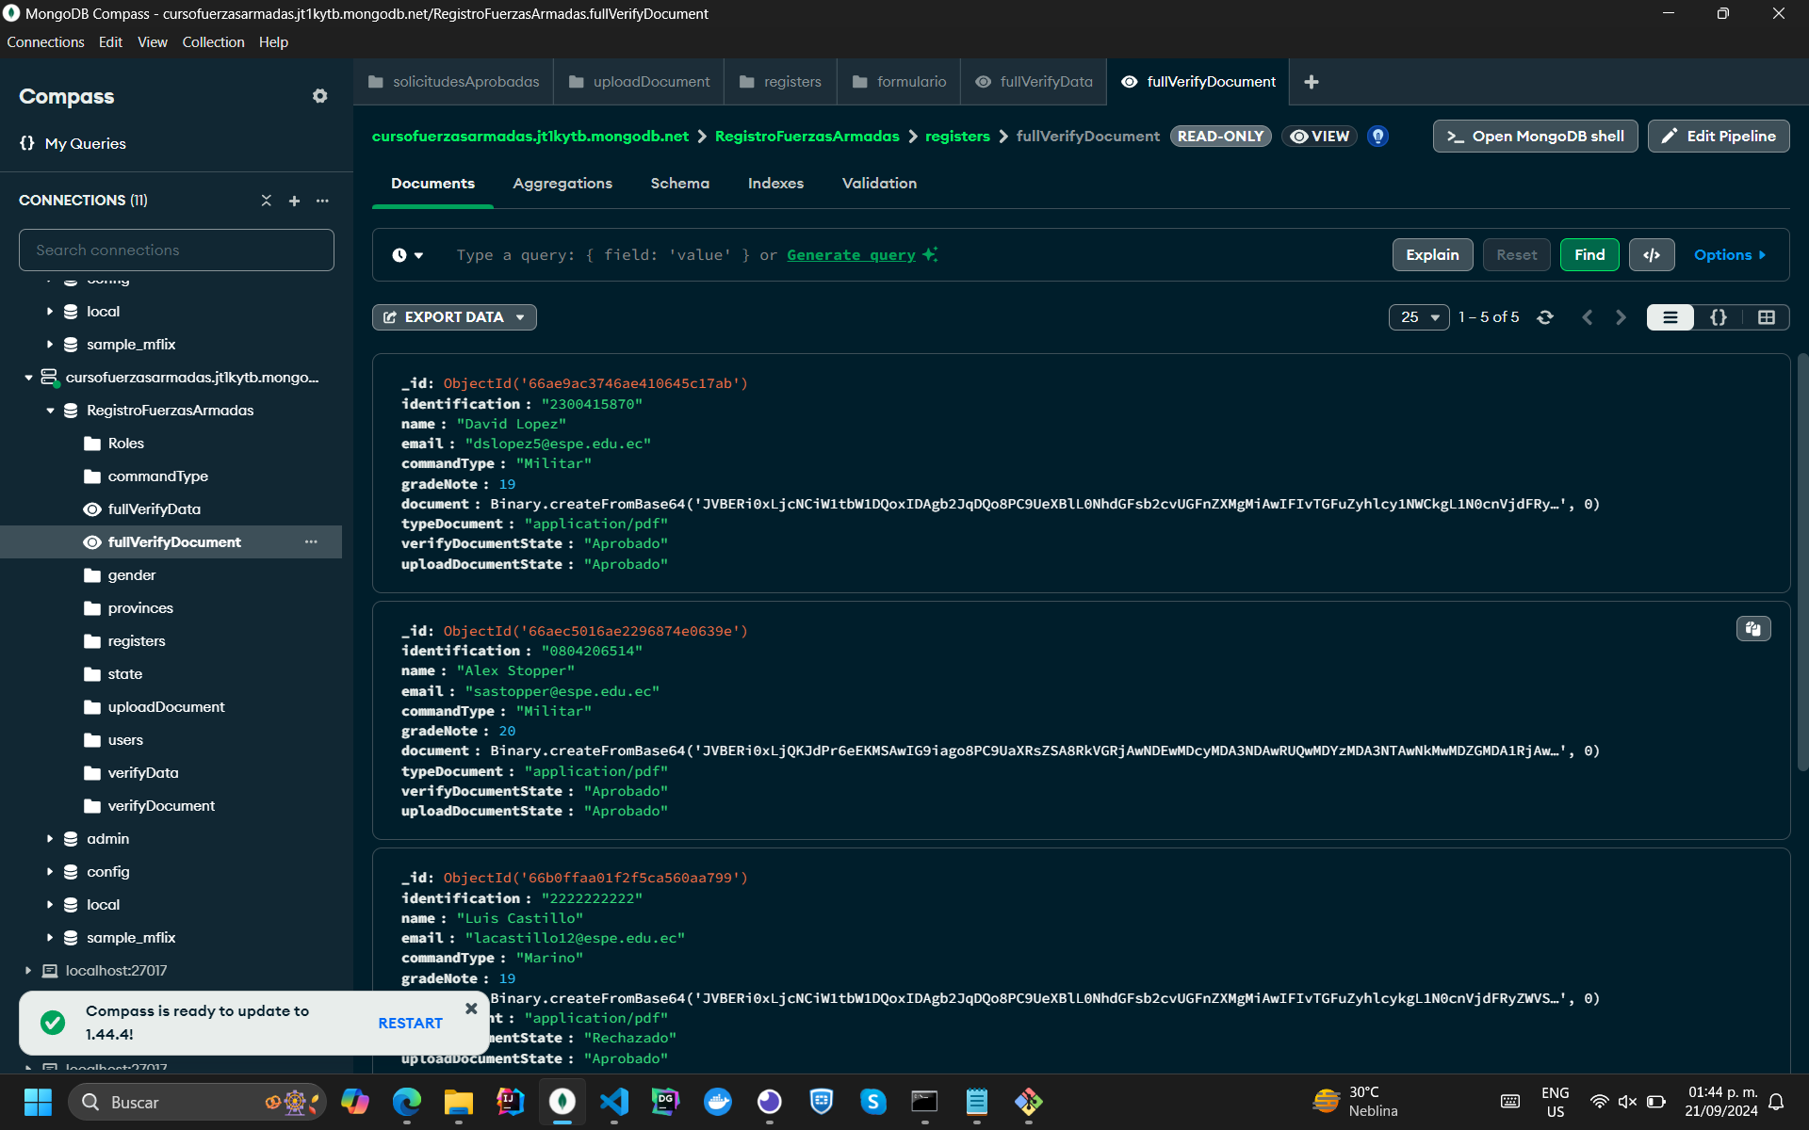Focus the Search connections field
This screenshot has height=1130, width=1809.
[x=176, y=250]
